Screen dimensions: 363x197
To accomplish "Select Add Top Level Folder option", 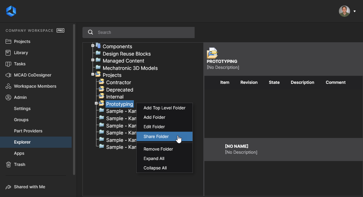I will click(164, 108).
